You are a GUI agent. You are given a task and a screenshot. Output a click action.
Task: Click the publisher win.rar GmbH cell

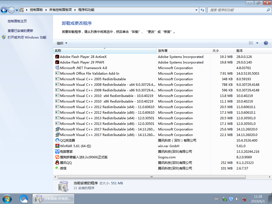pos(169,146)
